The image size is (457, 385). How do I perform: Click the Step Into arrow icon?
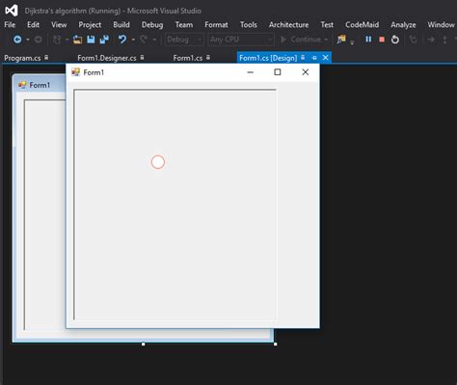[444, 40]
